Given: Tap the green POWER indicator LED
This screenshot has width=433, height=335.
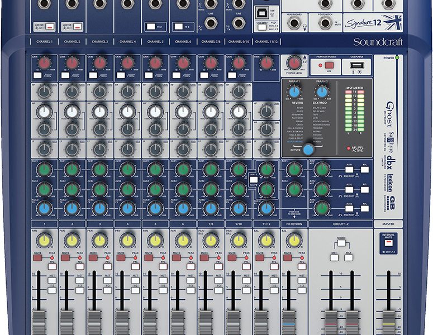Looking at the screenshot, I should (x=397, y=58).
